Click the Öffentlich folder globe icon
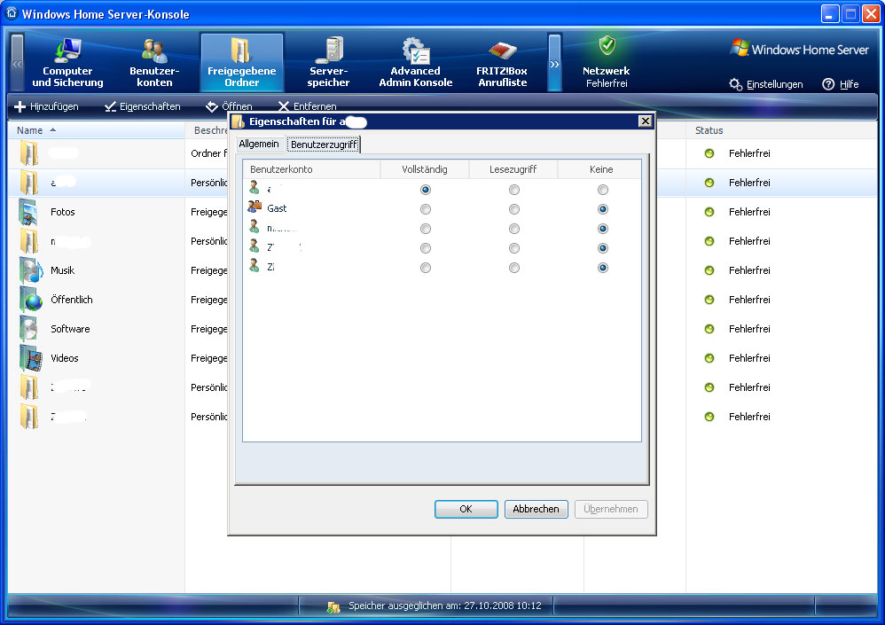 click(x=30, y=301)
